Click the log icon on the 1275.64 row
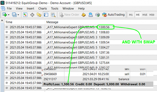The height and width of the screenshot is (92, 157). pos(7,63)
